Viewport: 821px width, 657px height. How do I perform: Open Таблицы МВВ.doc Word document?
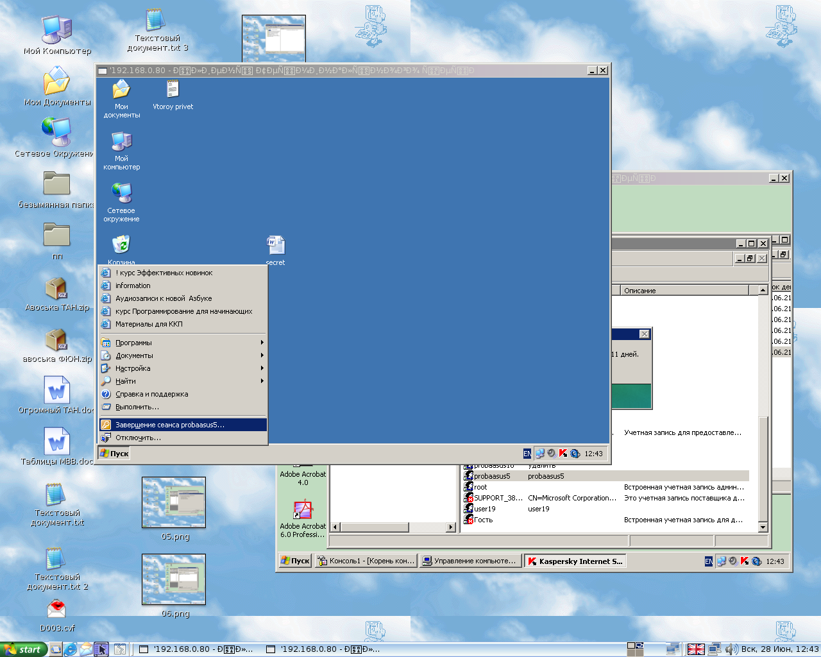point(56,443)
